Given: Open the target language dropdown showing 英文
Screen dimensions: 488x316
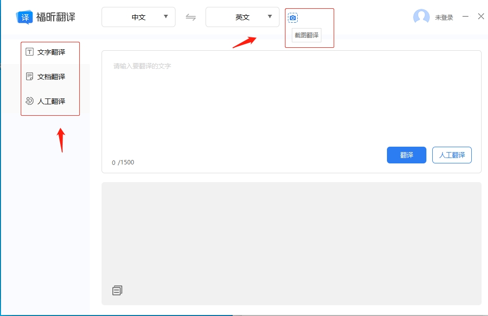Looking at the screenshot, I should (x=242, y=17).
